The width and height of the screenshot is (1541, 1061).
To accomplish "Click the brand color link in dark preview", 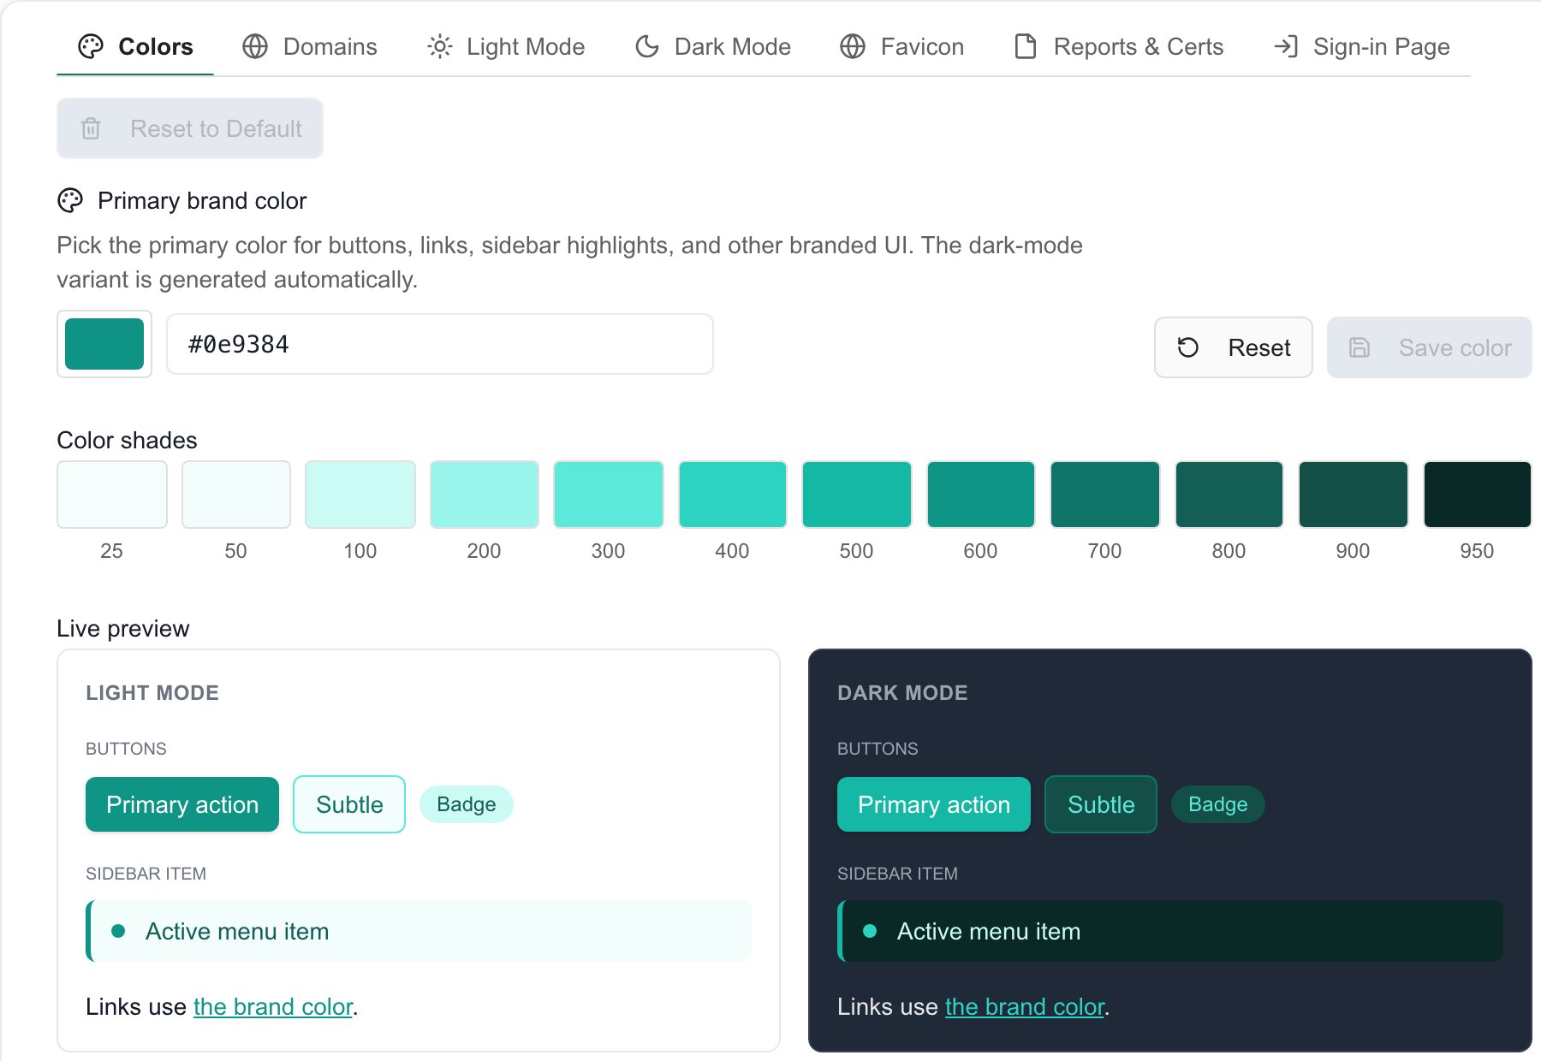I will tap(1025, 1007).
